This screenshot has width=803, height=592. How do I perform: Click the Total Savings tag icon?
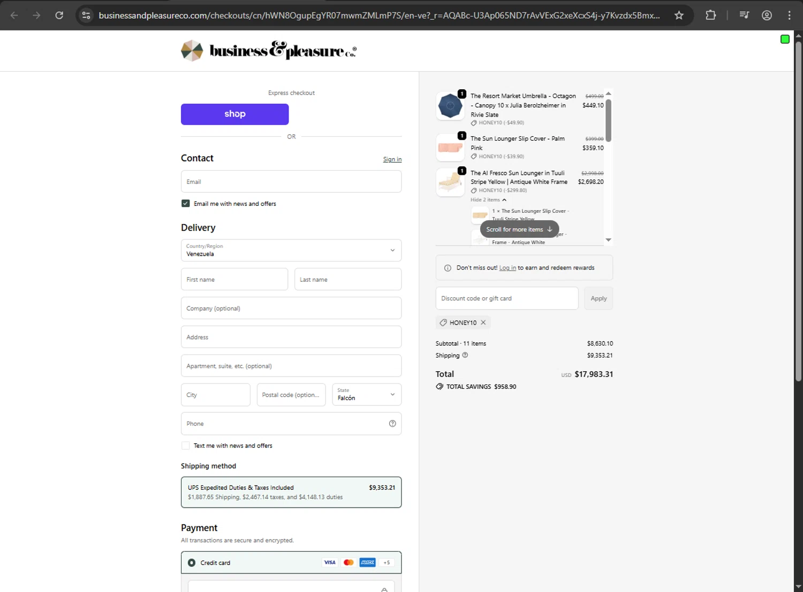tap(440, 387)
